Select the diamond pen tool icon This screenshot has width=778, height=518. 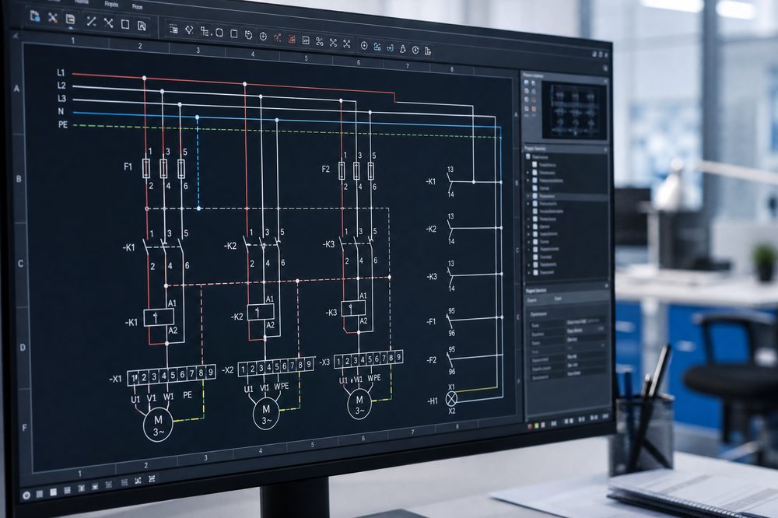[189, 30]
